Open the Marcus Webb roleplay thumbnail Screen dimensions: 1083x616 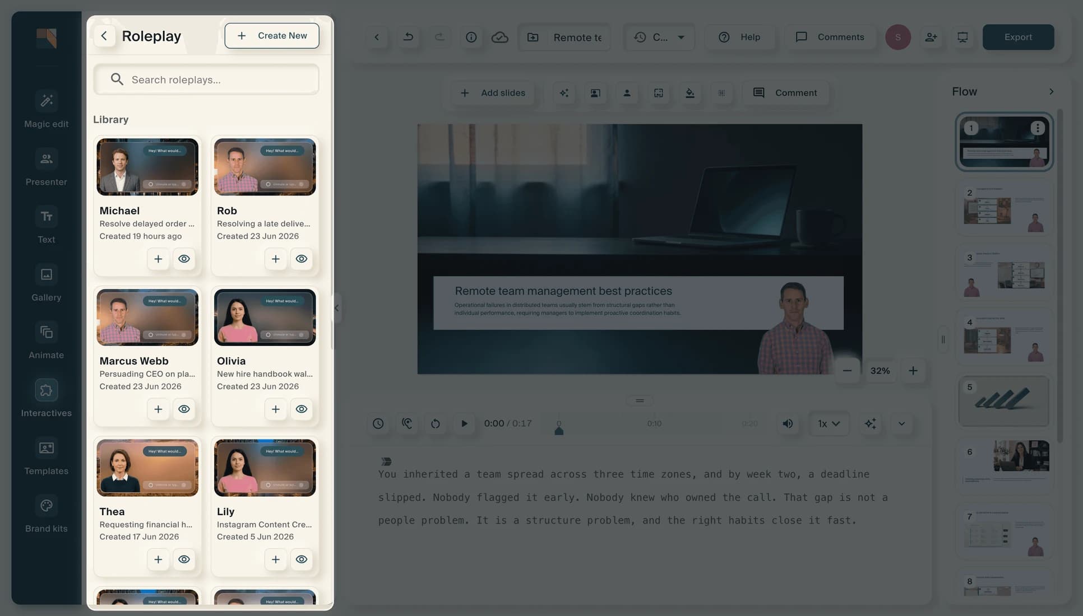click(x=147, y=317)
